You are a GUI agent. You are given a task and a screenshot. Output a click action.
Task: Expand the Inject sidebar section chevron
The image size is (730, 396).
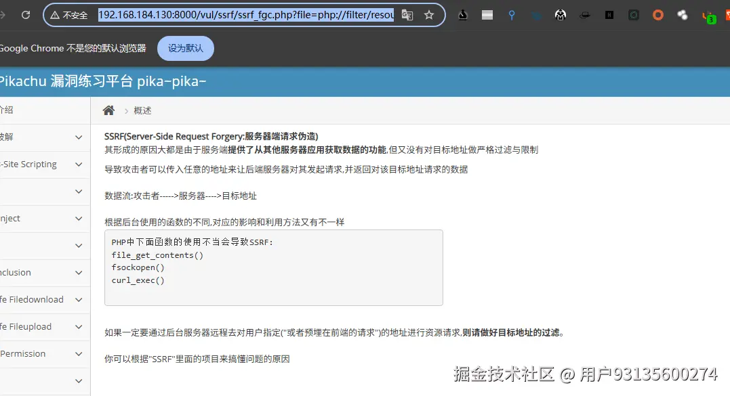[x=79, y=219]
